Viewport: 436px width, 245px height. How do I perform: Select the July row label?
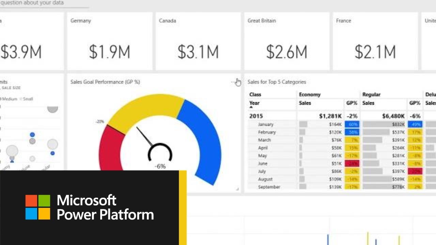[262, 171]
